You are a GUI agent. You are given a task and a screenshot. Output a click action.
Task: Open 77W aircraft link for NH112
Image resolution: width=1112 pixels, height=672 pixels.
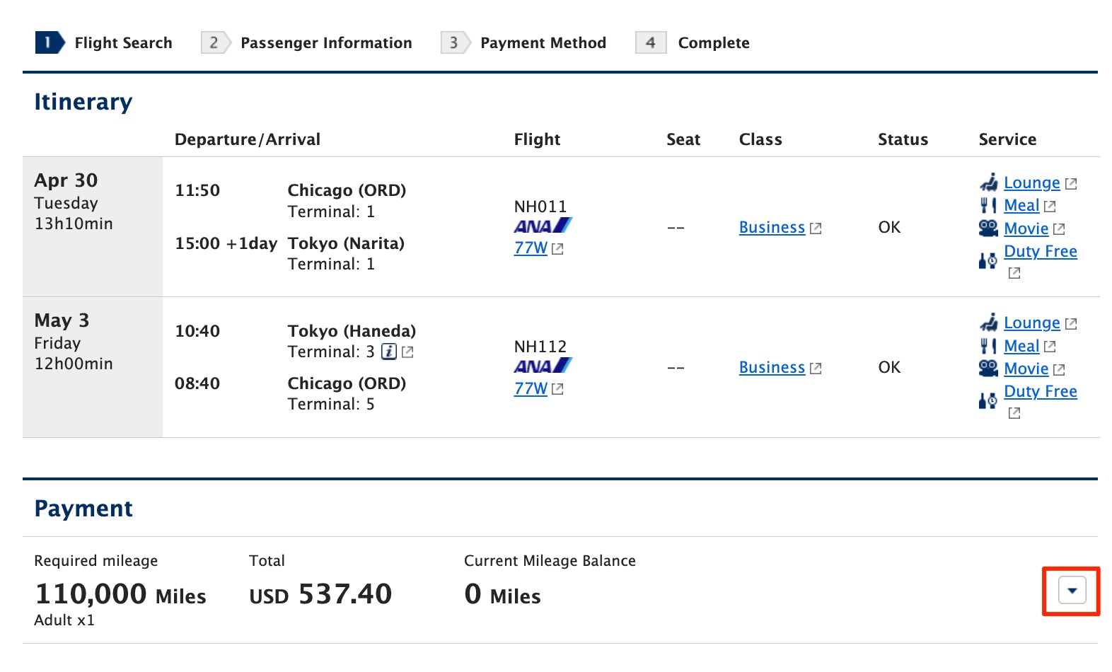[531, 388]
